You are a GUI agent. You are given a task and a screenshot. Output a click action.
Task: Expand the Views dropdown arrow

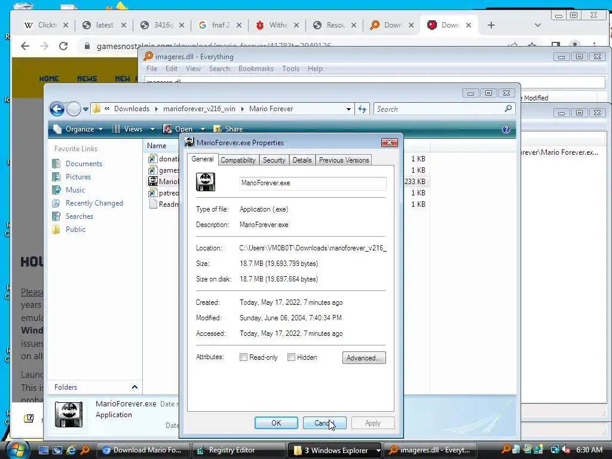(x=152, y=129)
